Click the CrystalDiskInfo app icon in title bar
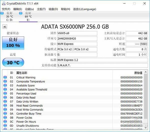 coord(4,4)
